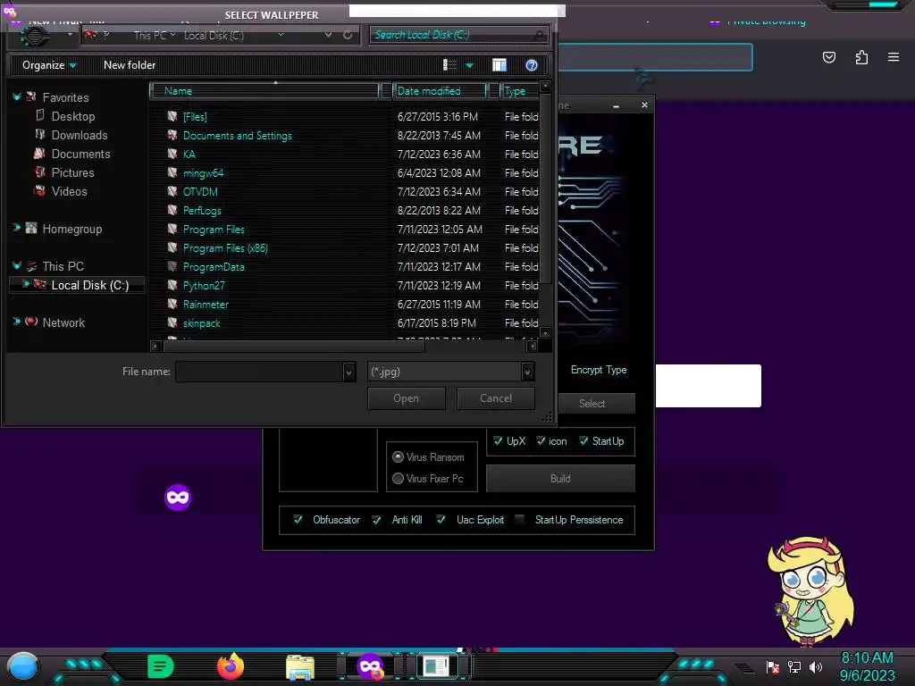Disable the Obfuscator checkbox
This screenshot has width=915, height=686.
pos(298,519)
